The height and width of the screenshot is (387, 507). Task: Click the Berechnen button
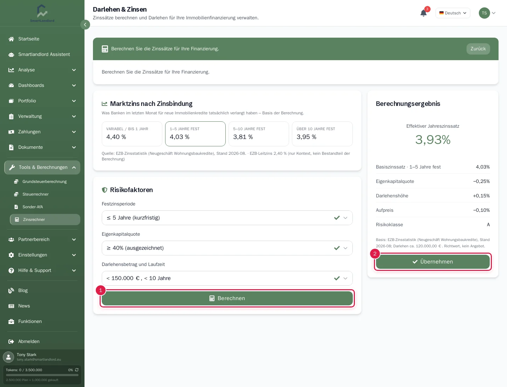click(227, 298)
